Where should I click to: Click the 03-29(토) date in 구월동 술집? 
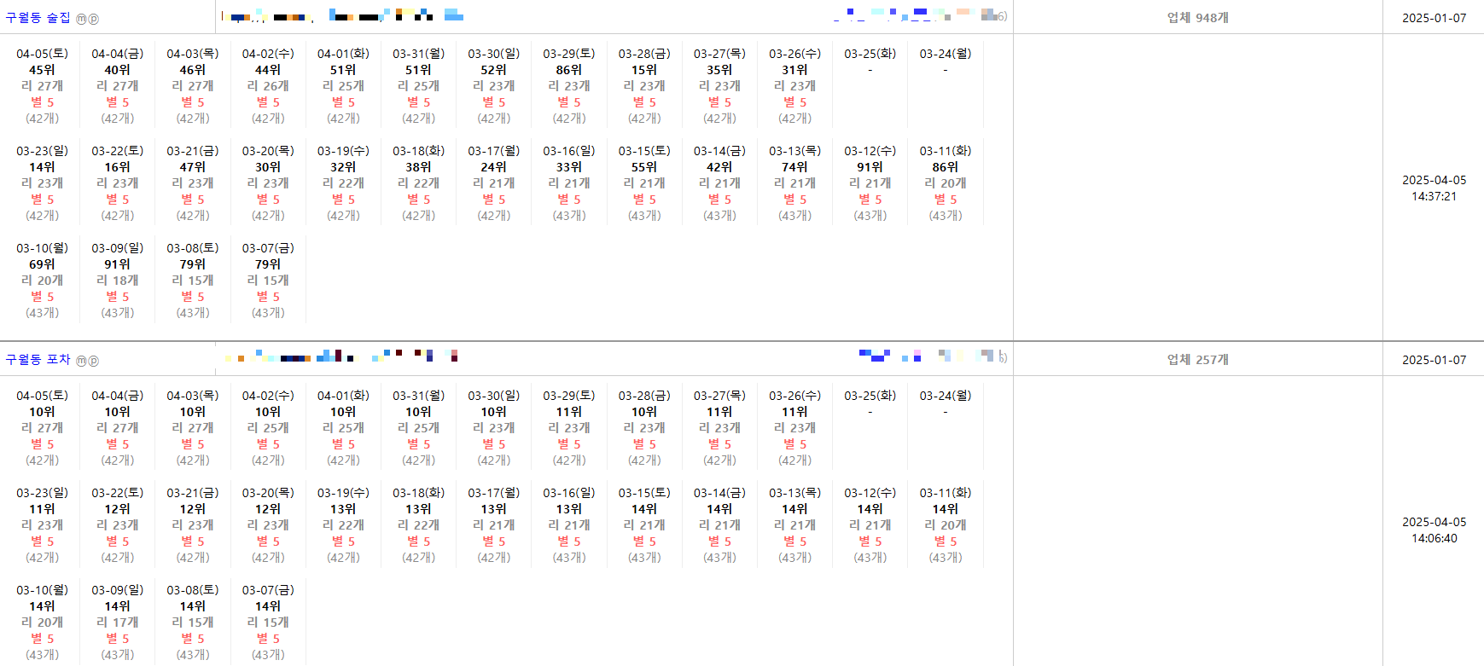[569, 54]
